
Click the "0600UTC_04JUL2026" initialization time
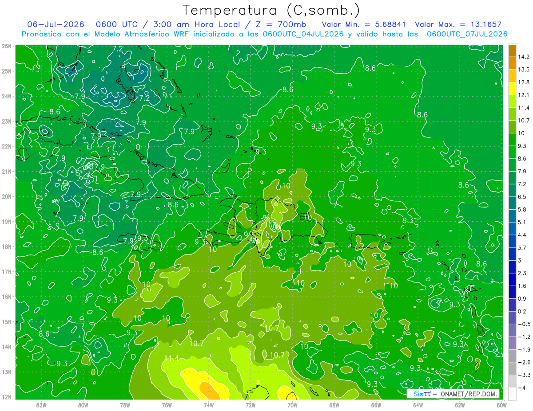[x=303, y=34]
